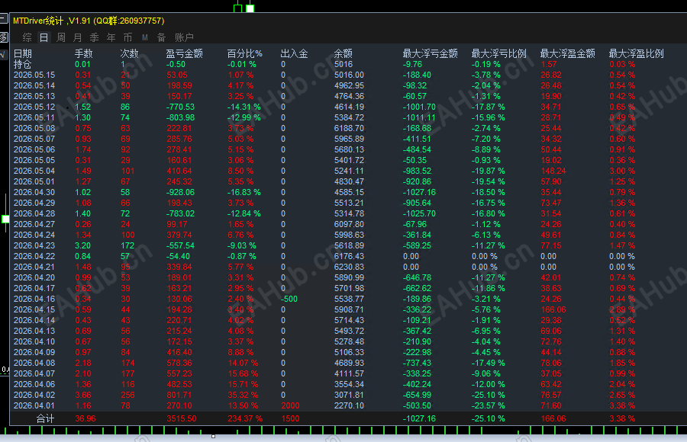
Task: Click the trade count 172
Action: (x=128, y=245)
